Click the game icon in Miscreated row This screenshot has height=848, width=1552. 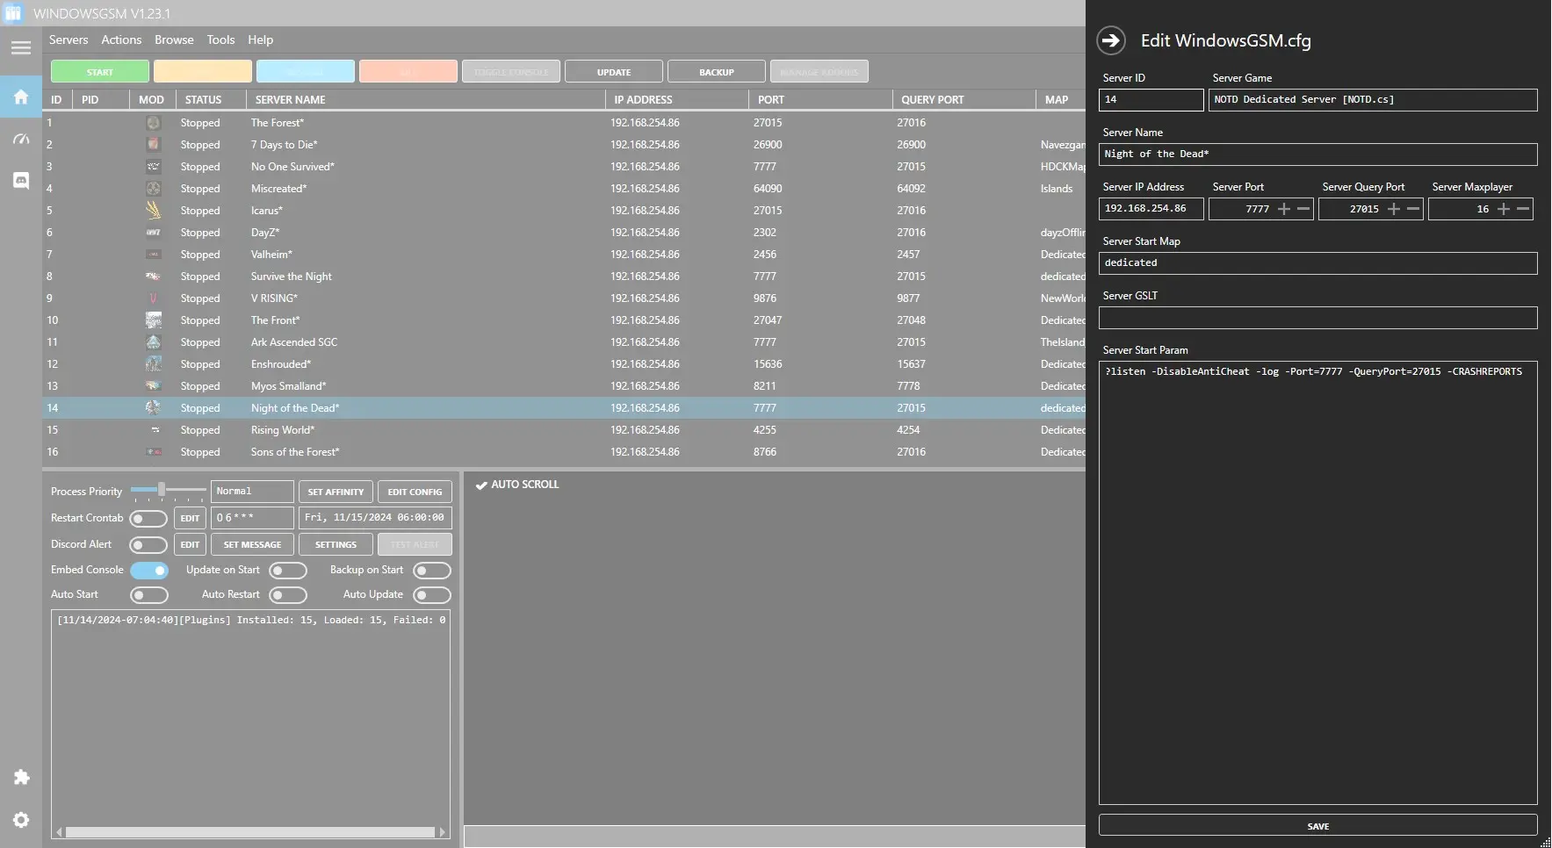pyautogui.click(x=153, y=189)
